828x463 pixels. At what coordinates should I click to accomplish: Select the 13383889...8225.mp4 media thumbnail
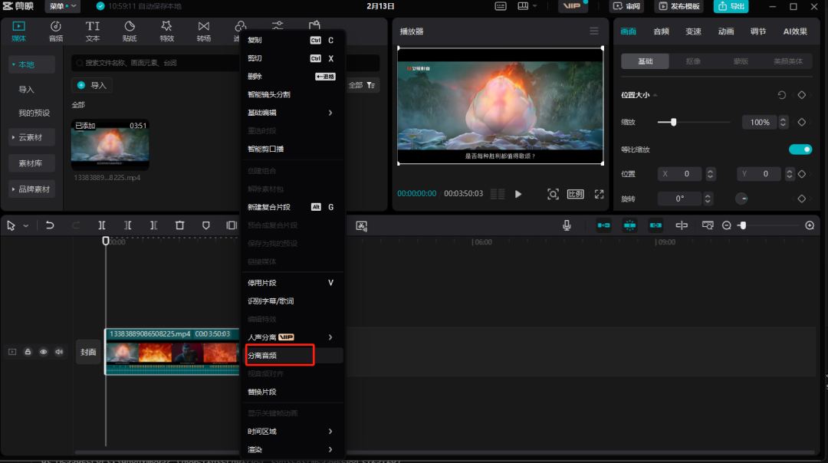click(110, 145)
